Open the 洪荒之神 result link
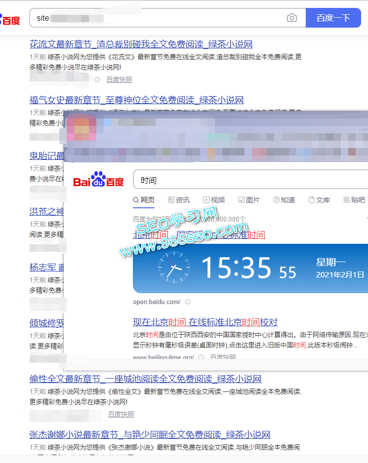This screenshot has height=463, width=368. click(x=46, y=212)
